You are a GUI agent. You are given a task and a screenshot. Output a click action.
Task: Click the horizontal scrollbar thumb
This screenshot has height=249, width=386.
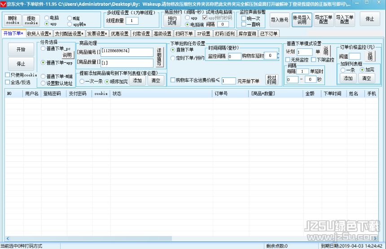(91, 238)
